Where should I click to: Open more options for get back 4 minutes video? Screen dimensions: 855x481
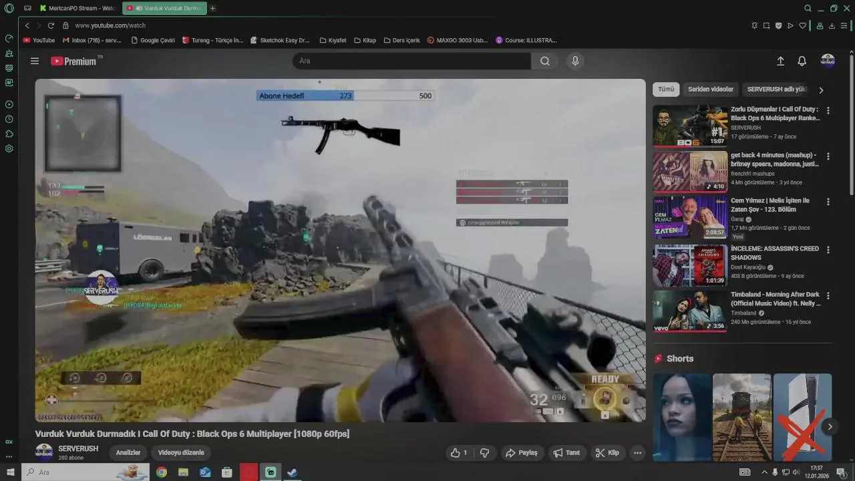coord(828,156)
